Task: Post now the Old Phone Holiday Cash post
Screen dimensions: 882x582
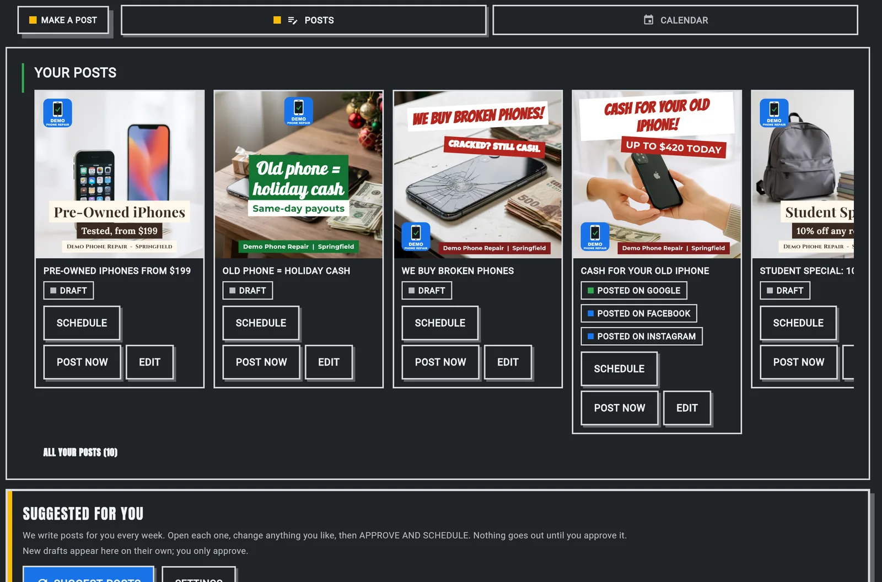Action: point(261,362)
